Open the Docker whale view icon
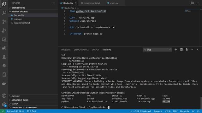The image size is (202, 113). click(x=4, y=83)
